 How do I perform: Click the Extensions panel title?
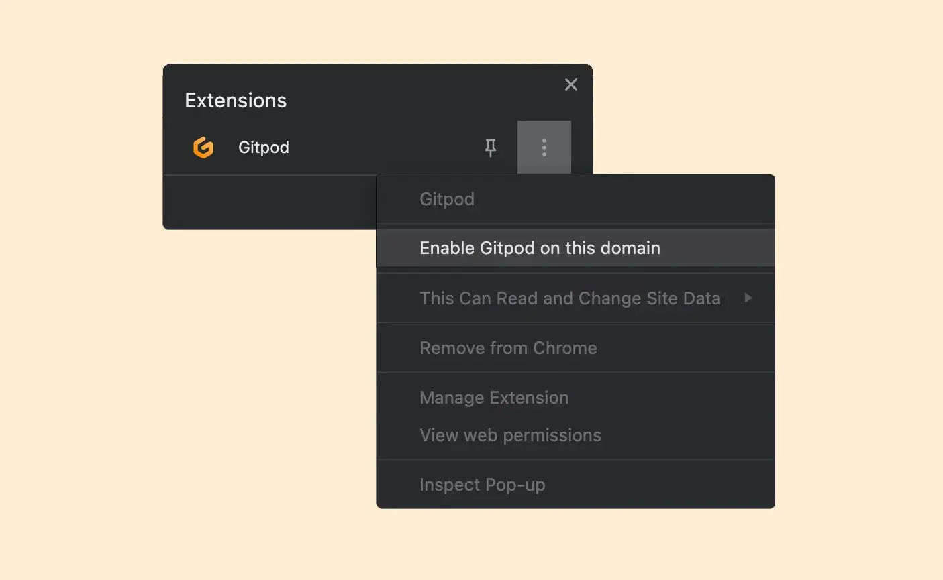(x=236, y=101)
